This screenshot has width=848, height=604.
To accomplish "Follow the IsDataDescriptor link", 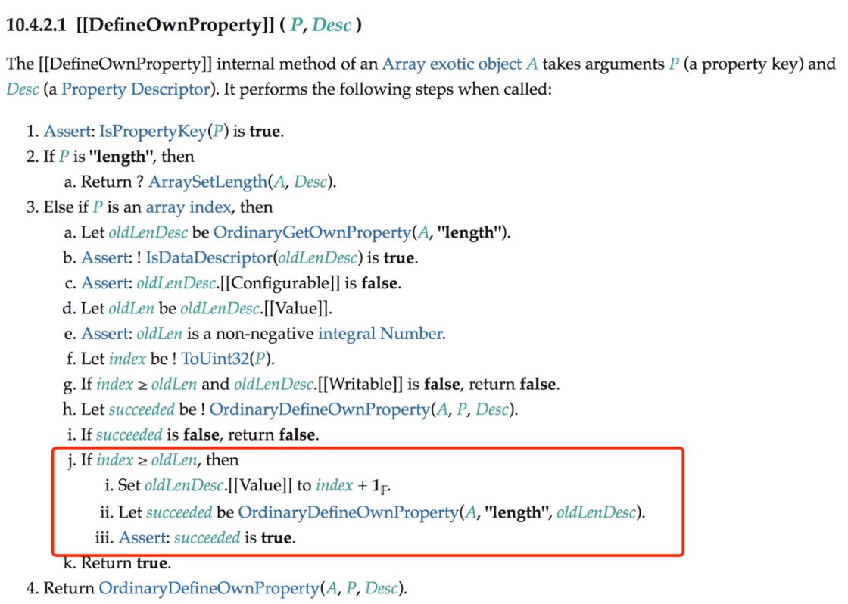I will 209,258.
